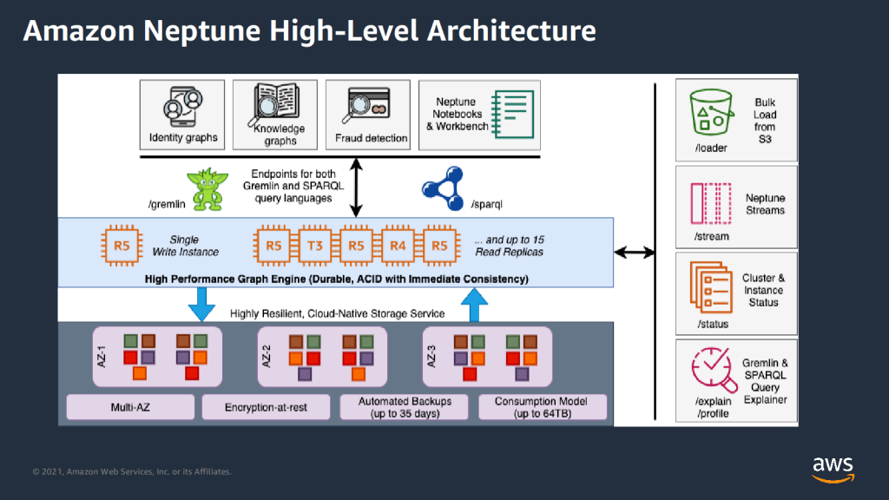
Task: Click the query explainer clock magnifier icon
Action: (x=714, y=370)
